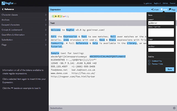Select the Anchors label in the sidebar

coord(6,20)
